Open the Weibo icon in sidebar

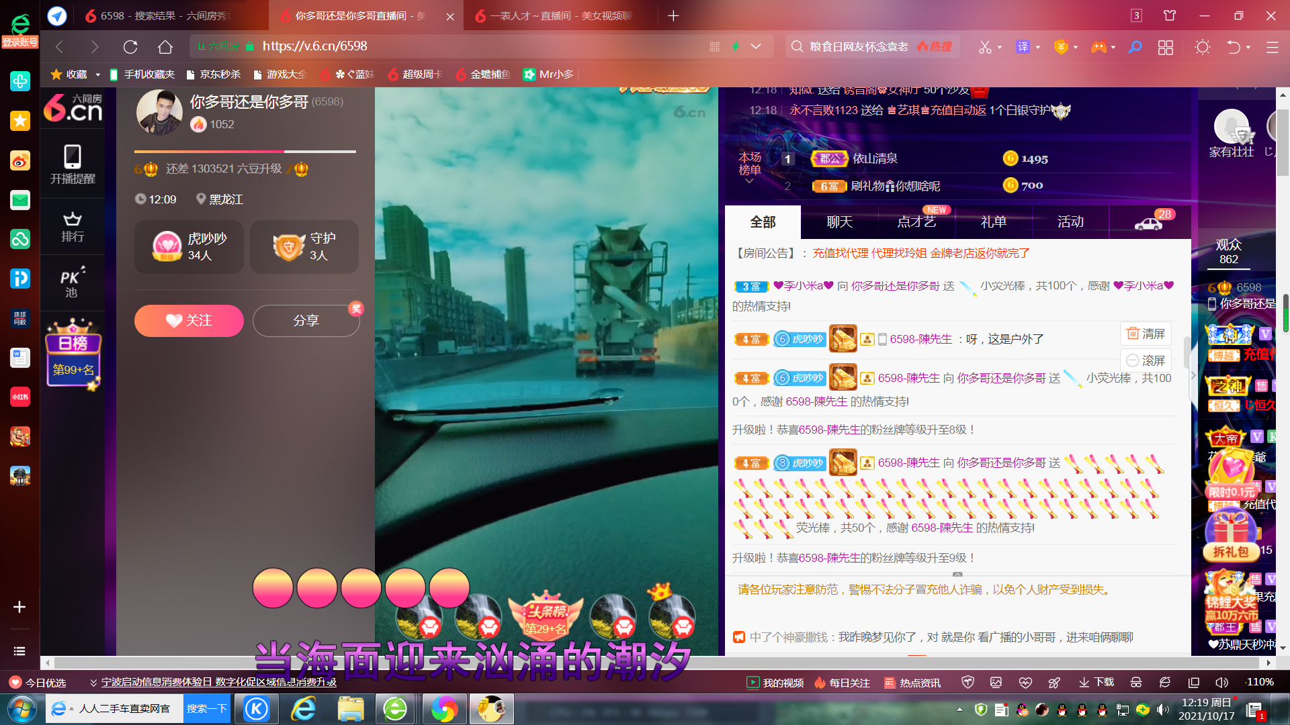click(20, 160)
